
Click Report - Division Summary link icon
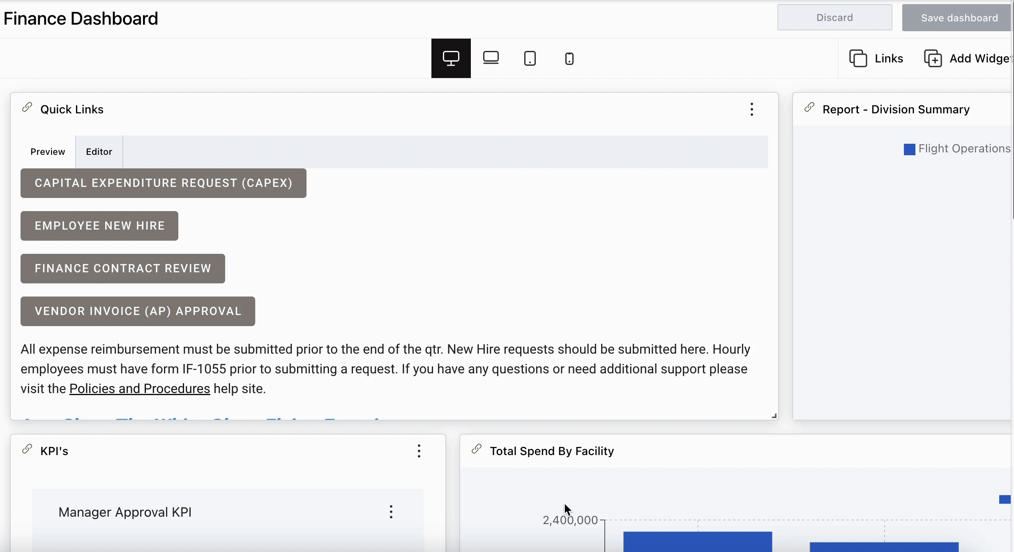tap(809, 108)
